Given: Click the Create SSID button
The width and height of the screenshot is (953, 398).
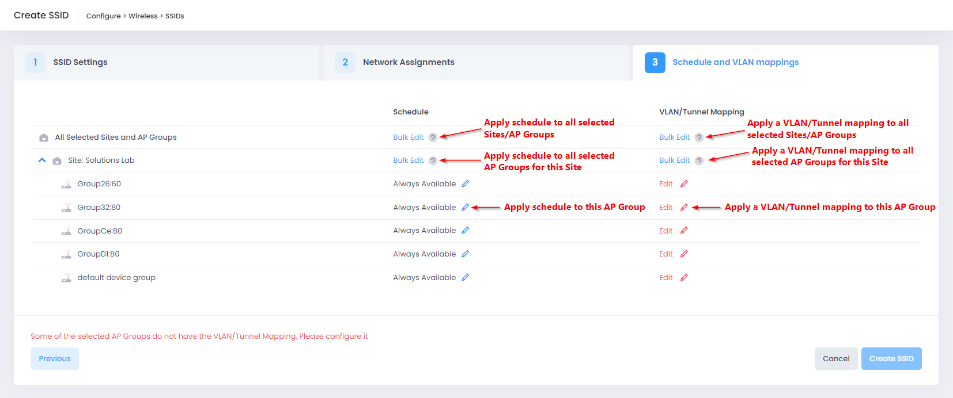Looking at the screenshot, I should [891, 358].
